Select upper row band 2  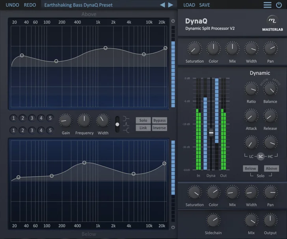23,118
